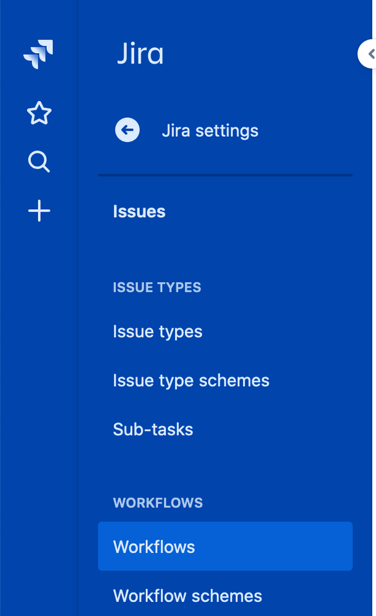
Task: Click the Issues heading
Action: pyautogui.click(x=139, y=211)
